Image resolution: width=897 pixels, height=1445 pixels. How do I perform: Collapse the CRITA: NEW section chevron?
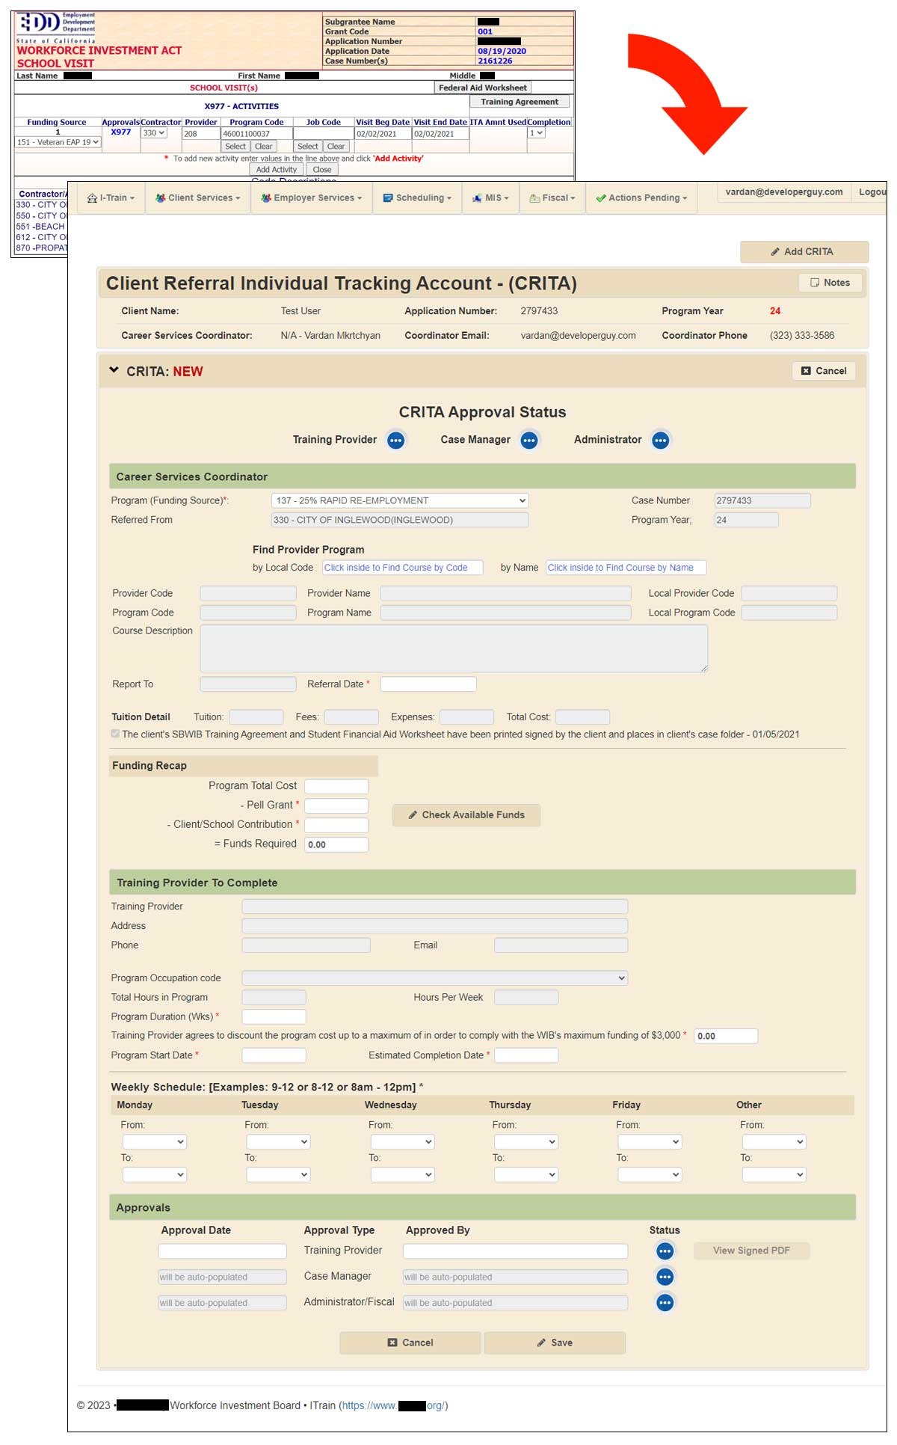click(x=114, y=370)
